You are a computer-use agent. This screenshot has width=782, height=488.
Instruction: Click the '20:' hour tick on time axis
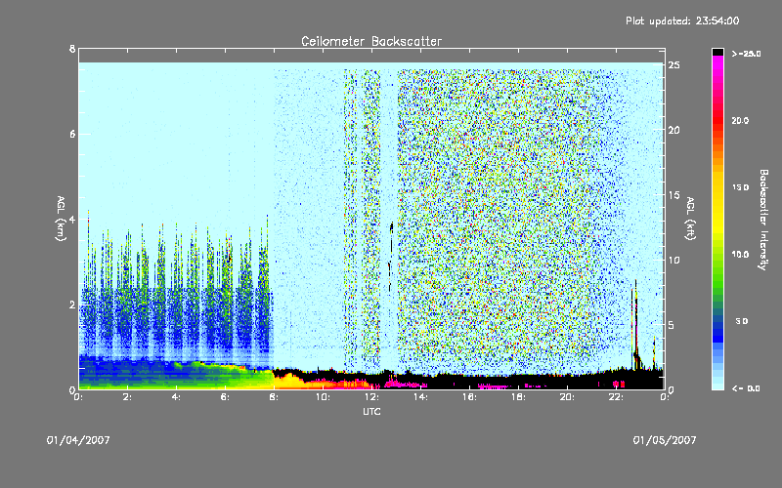click(567, 397)
